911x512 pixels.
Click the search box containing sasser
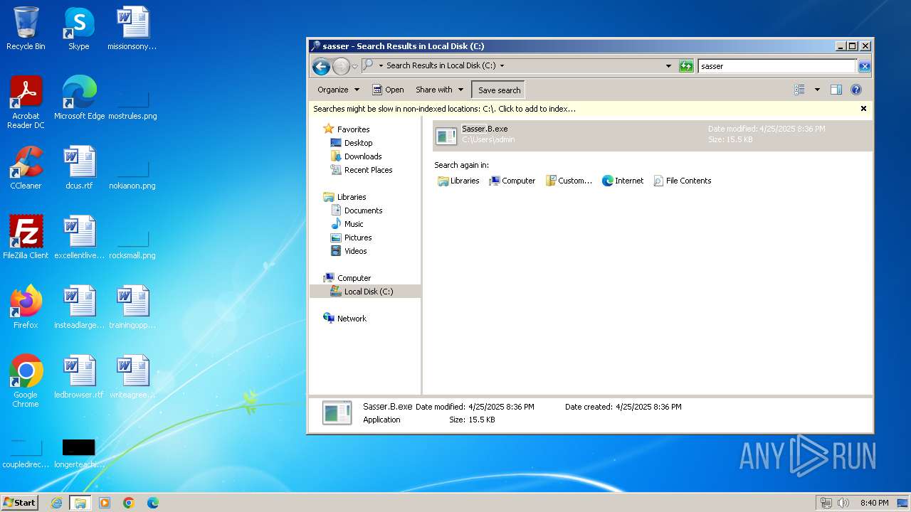[777, 66]
